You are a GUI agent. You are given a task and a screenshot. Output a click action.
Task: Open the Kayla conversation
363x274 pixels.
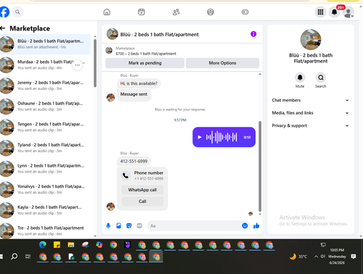(45, 210)
